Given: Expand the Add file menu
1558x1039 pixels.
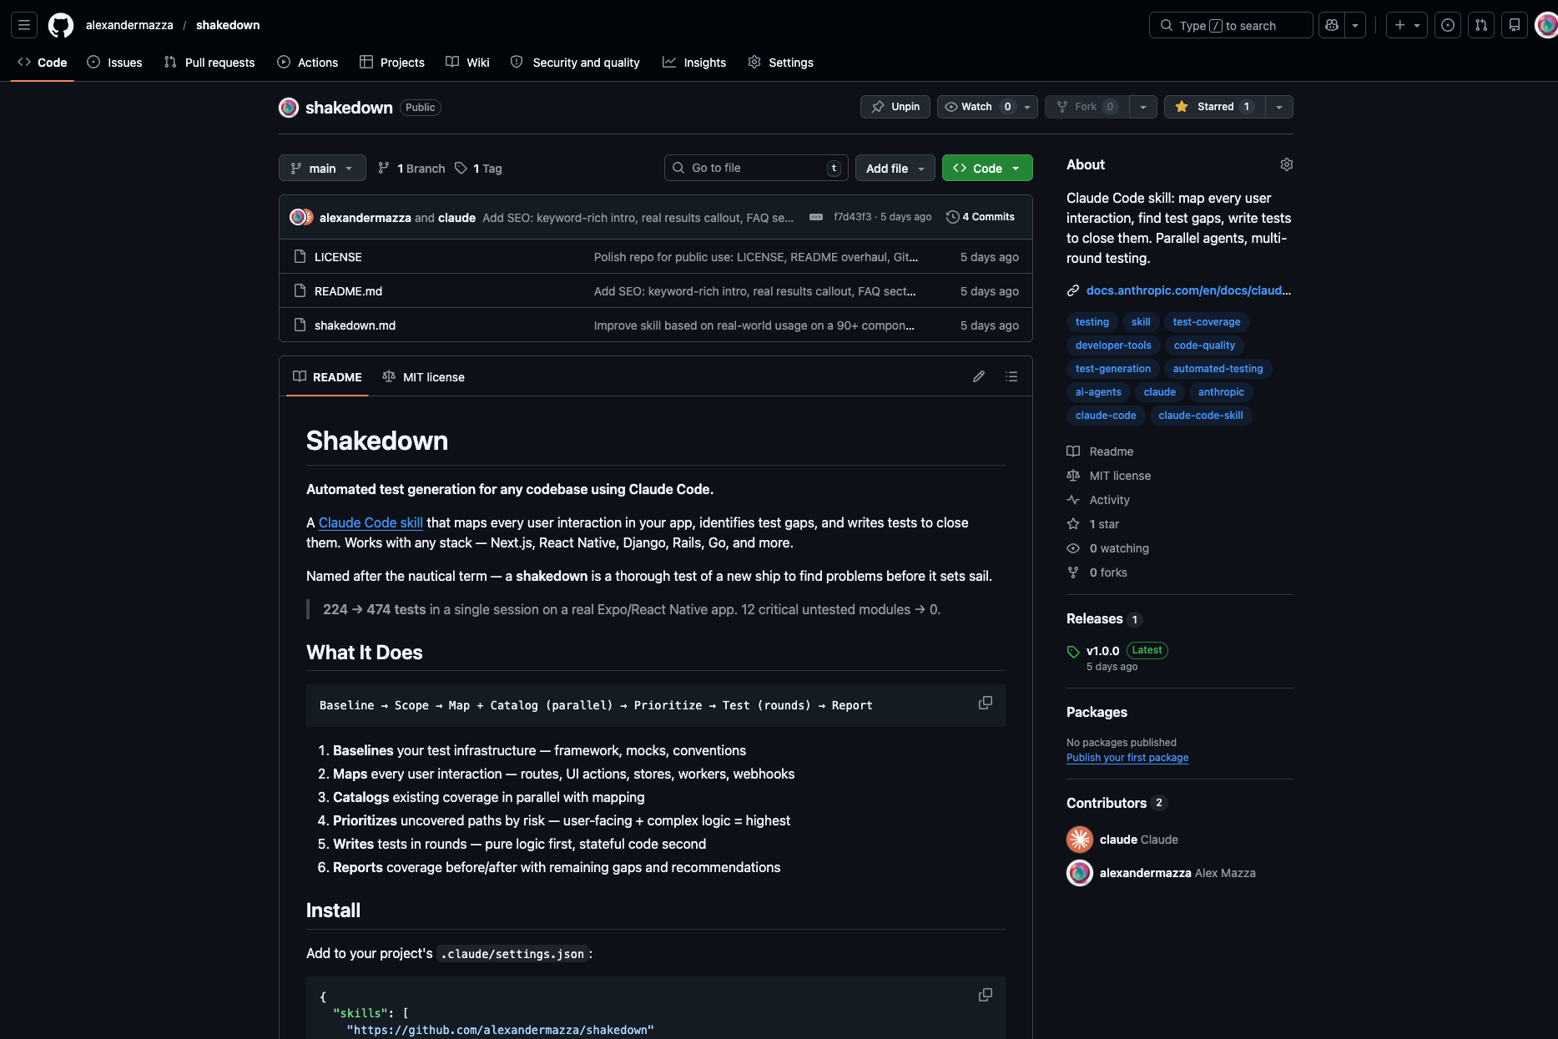Looking at the screenshot, I should (895, 168).
